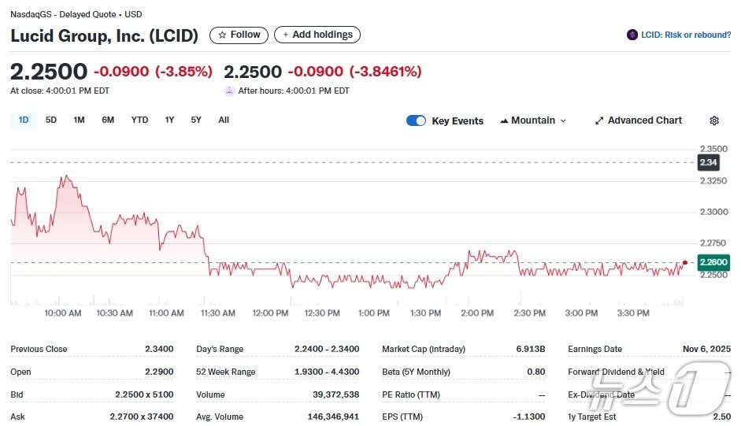This screenshot has height=426, width=741.
Task: Click the purple LCID analysis icon
Action: [x=632, y=35]
